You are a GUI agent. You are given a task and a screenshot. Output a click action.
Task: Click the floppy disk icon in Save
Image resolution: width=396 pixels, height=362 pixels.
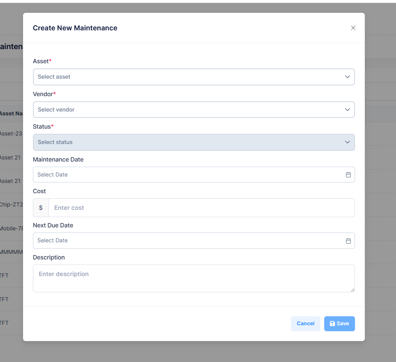[332, 324]
